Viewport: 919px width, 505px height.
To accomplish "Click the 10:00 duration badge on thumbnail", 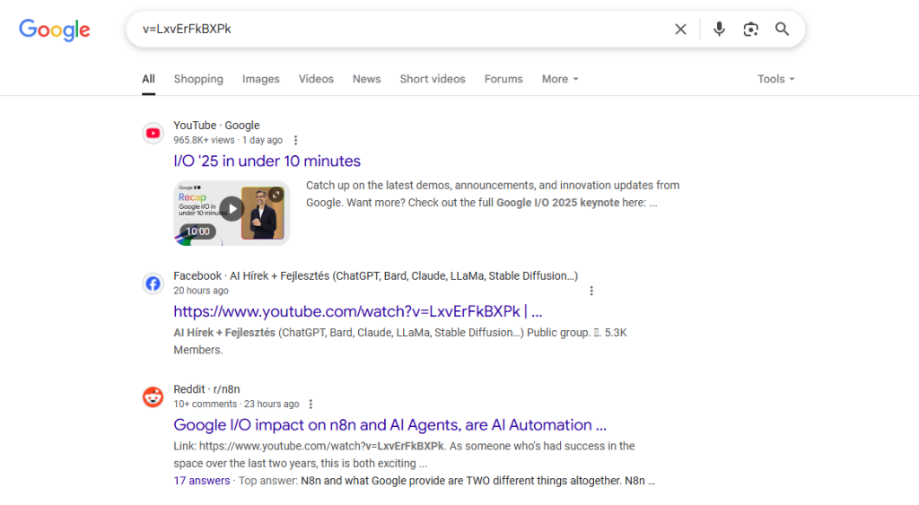I will pyautogui.click(x=197, y=231).
